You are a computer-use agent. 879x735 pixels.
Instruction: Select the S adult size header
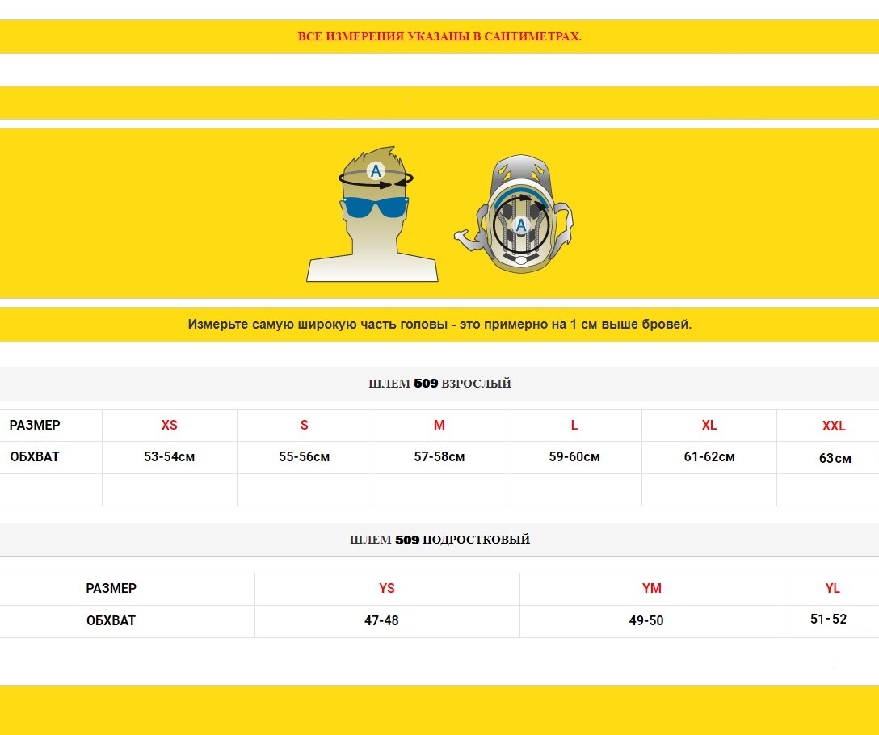click(x=305, y=426)
